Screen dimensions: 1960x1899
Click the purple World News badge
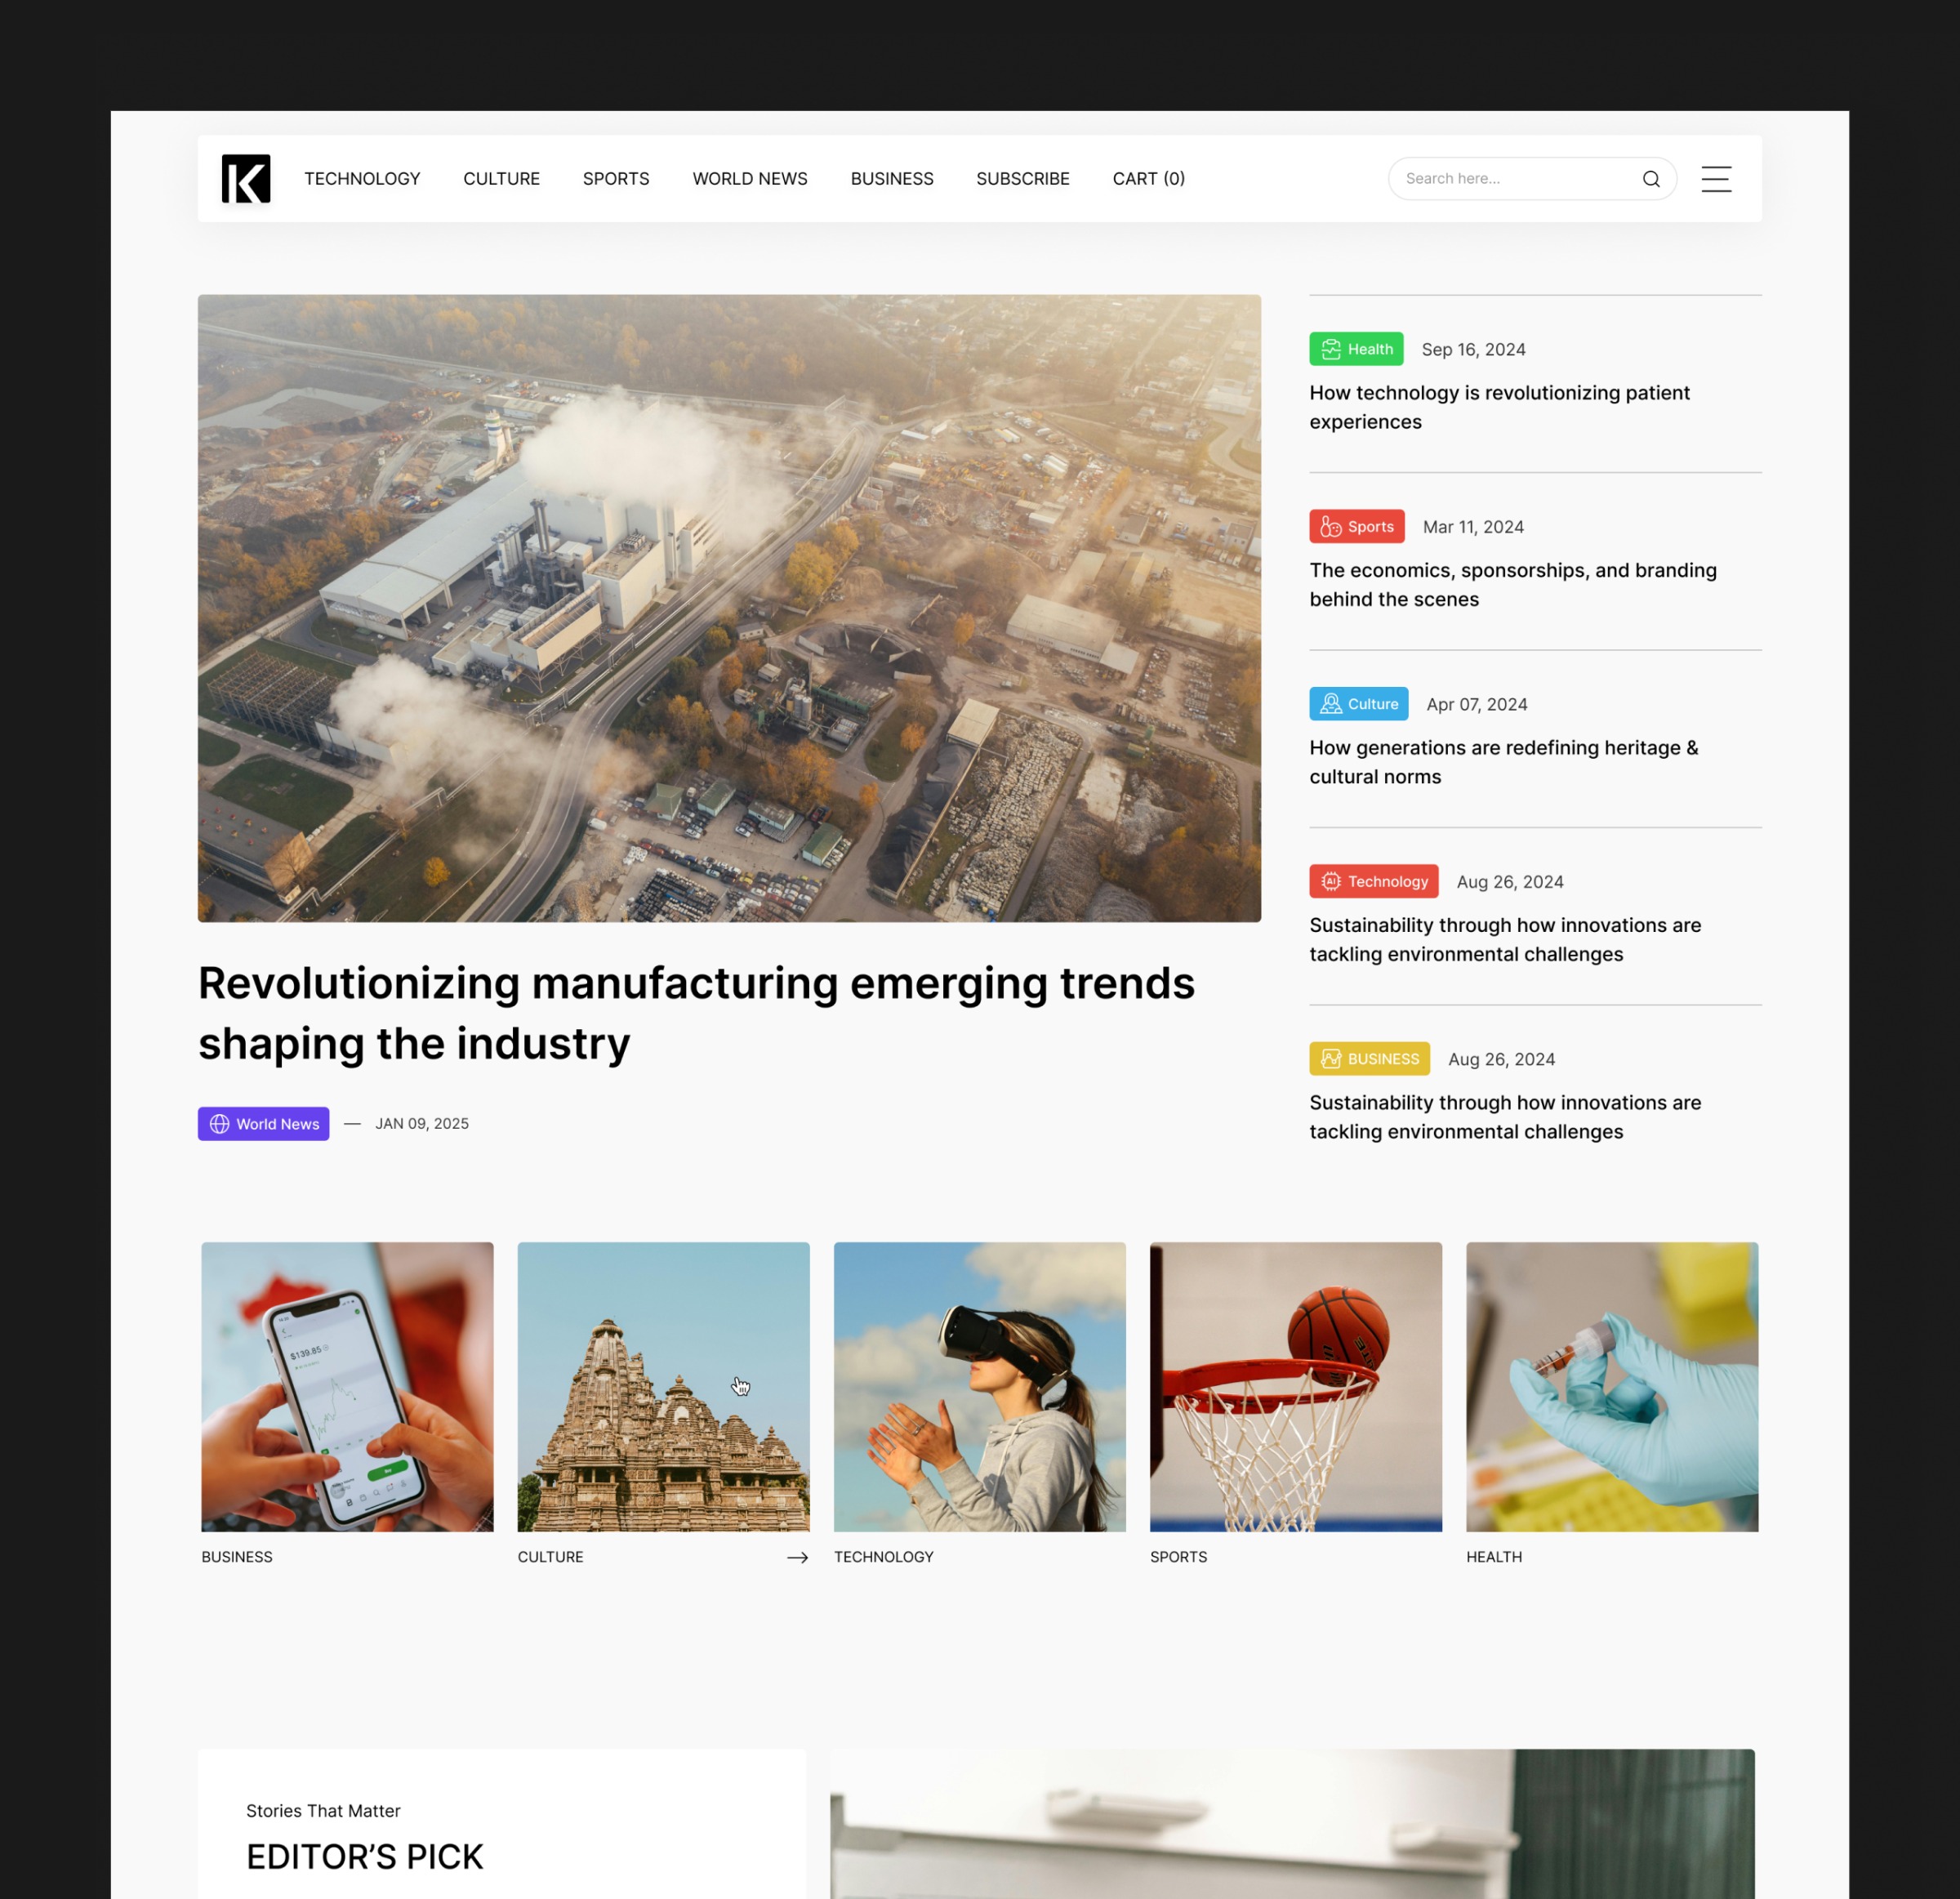point(263,1123)
